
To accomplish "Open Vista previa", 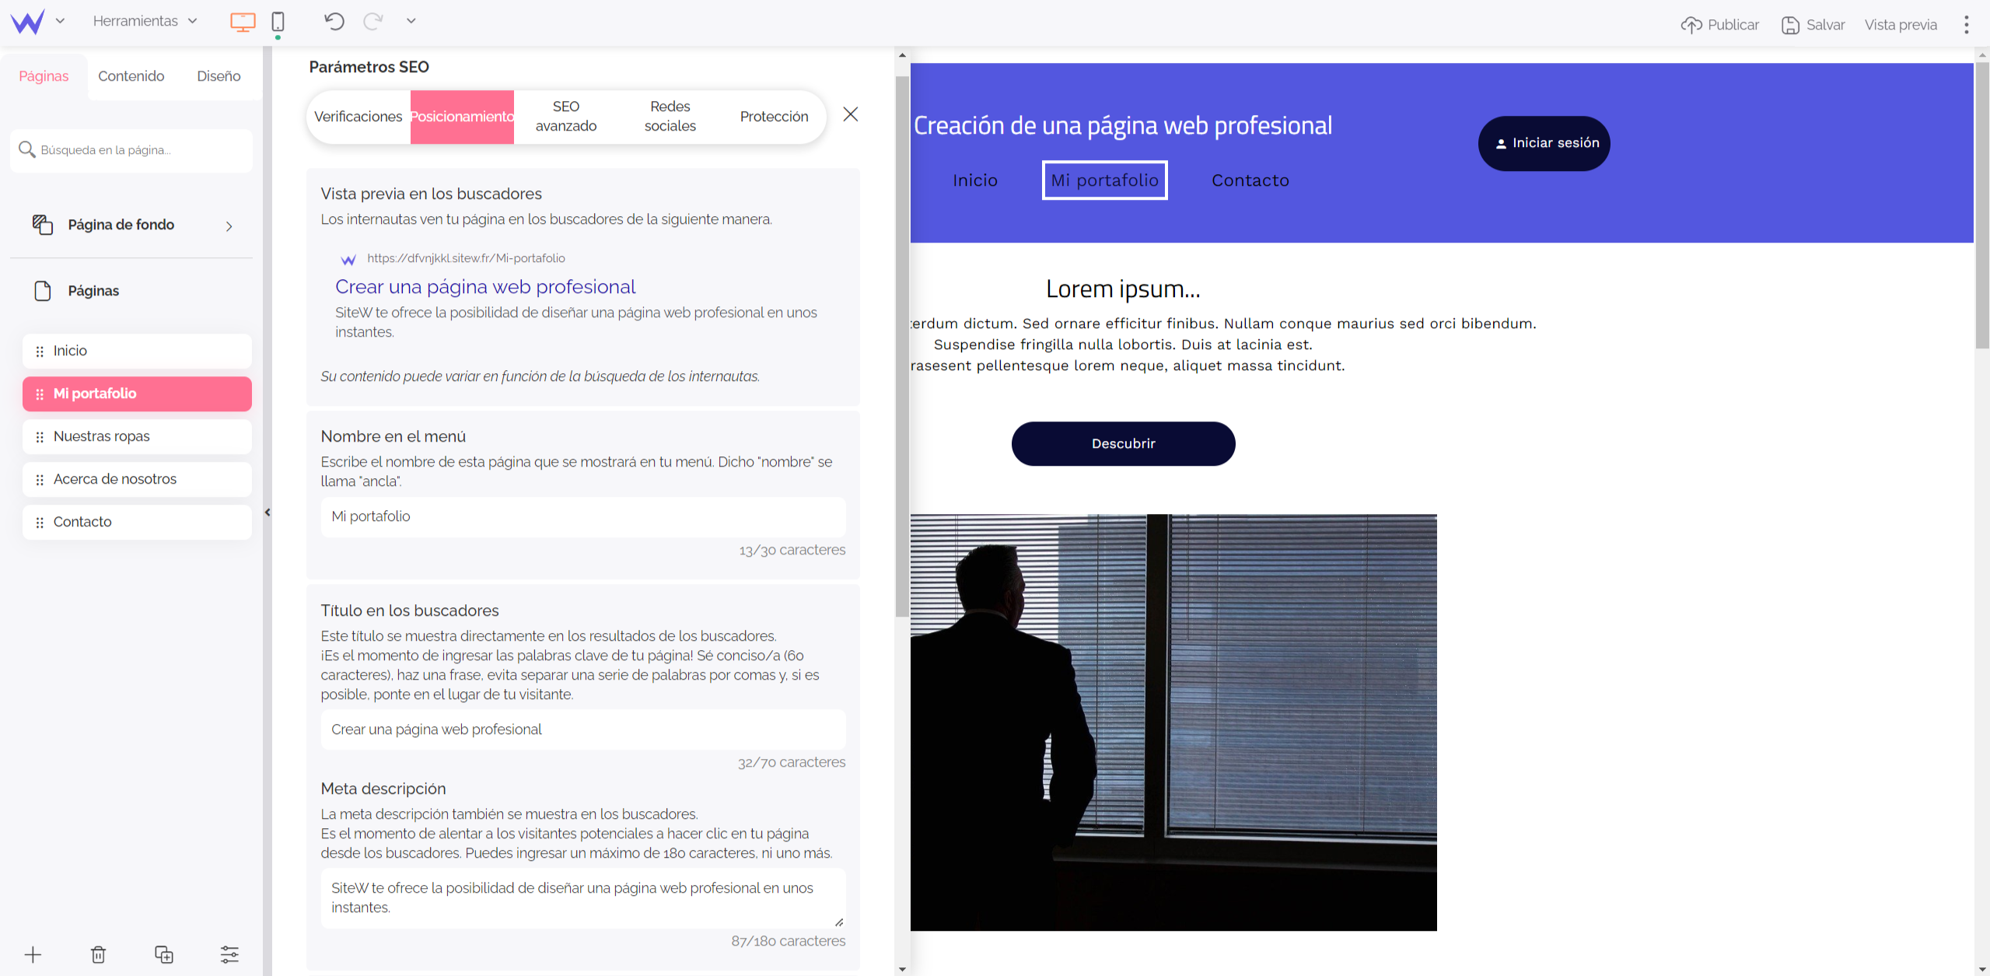I will click(1901, 25).
